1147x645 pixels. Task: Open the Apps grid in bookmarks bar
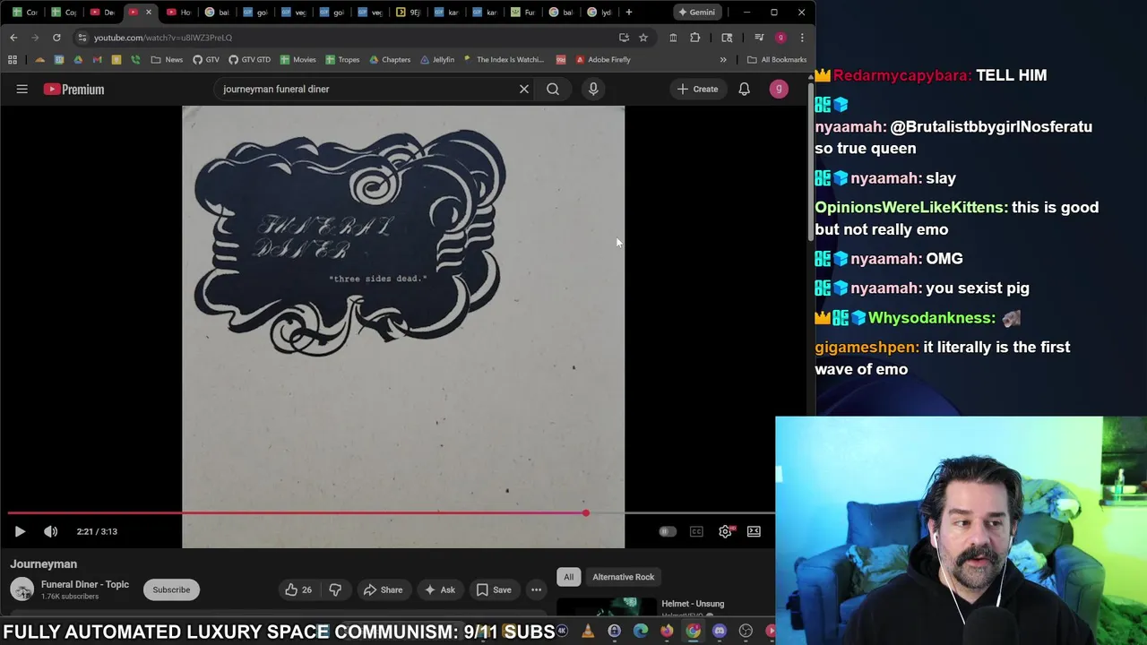click(13, 60)
